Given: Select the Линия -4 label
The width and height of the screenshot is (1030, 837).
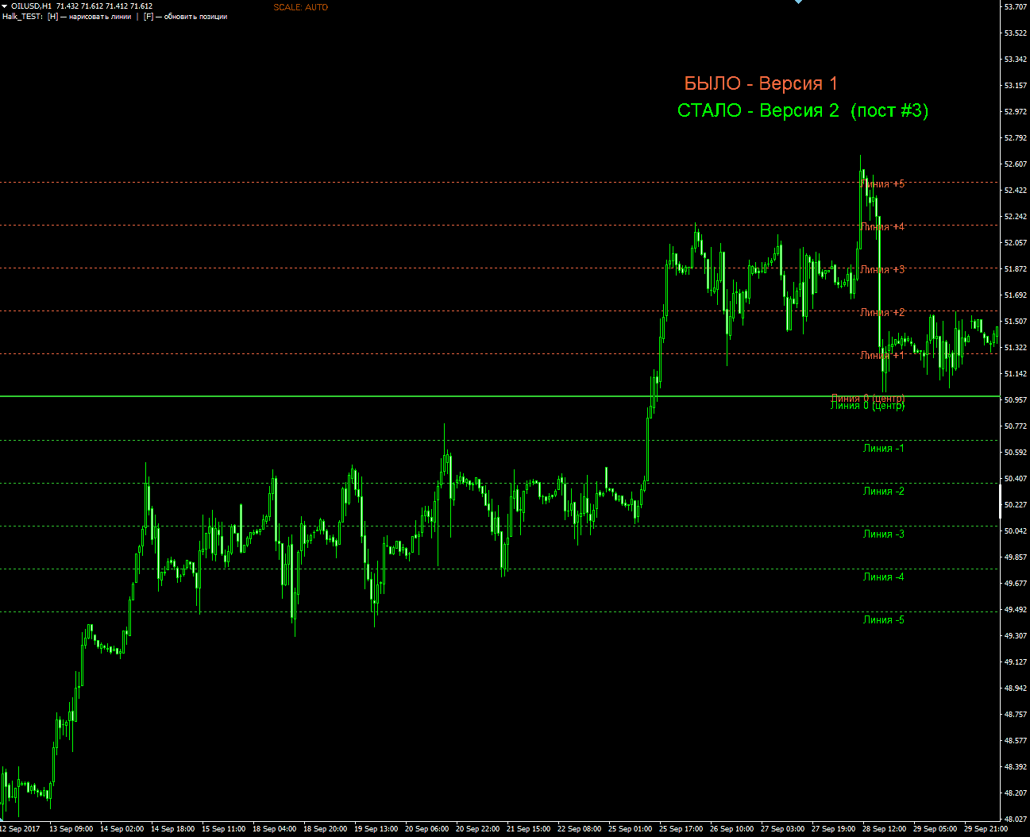Looking at the screenshot, I should pos(884,577).
